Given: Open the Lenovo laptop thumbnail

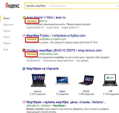Looking at the screenshot, I should point(38,80).
